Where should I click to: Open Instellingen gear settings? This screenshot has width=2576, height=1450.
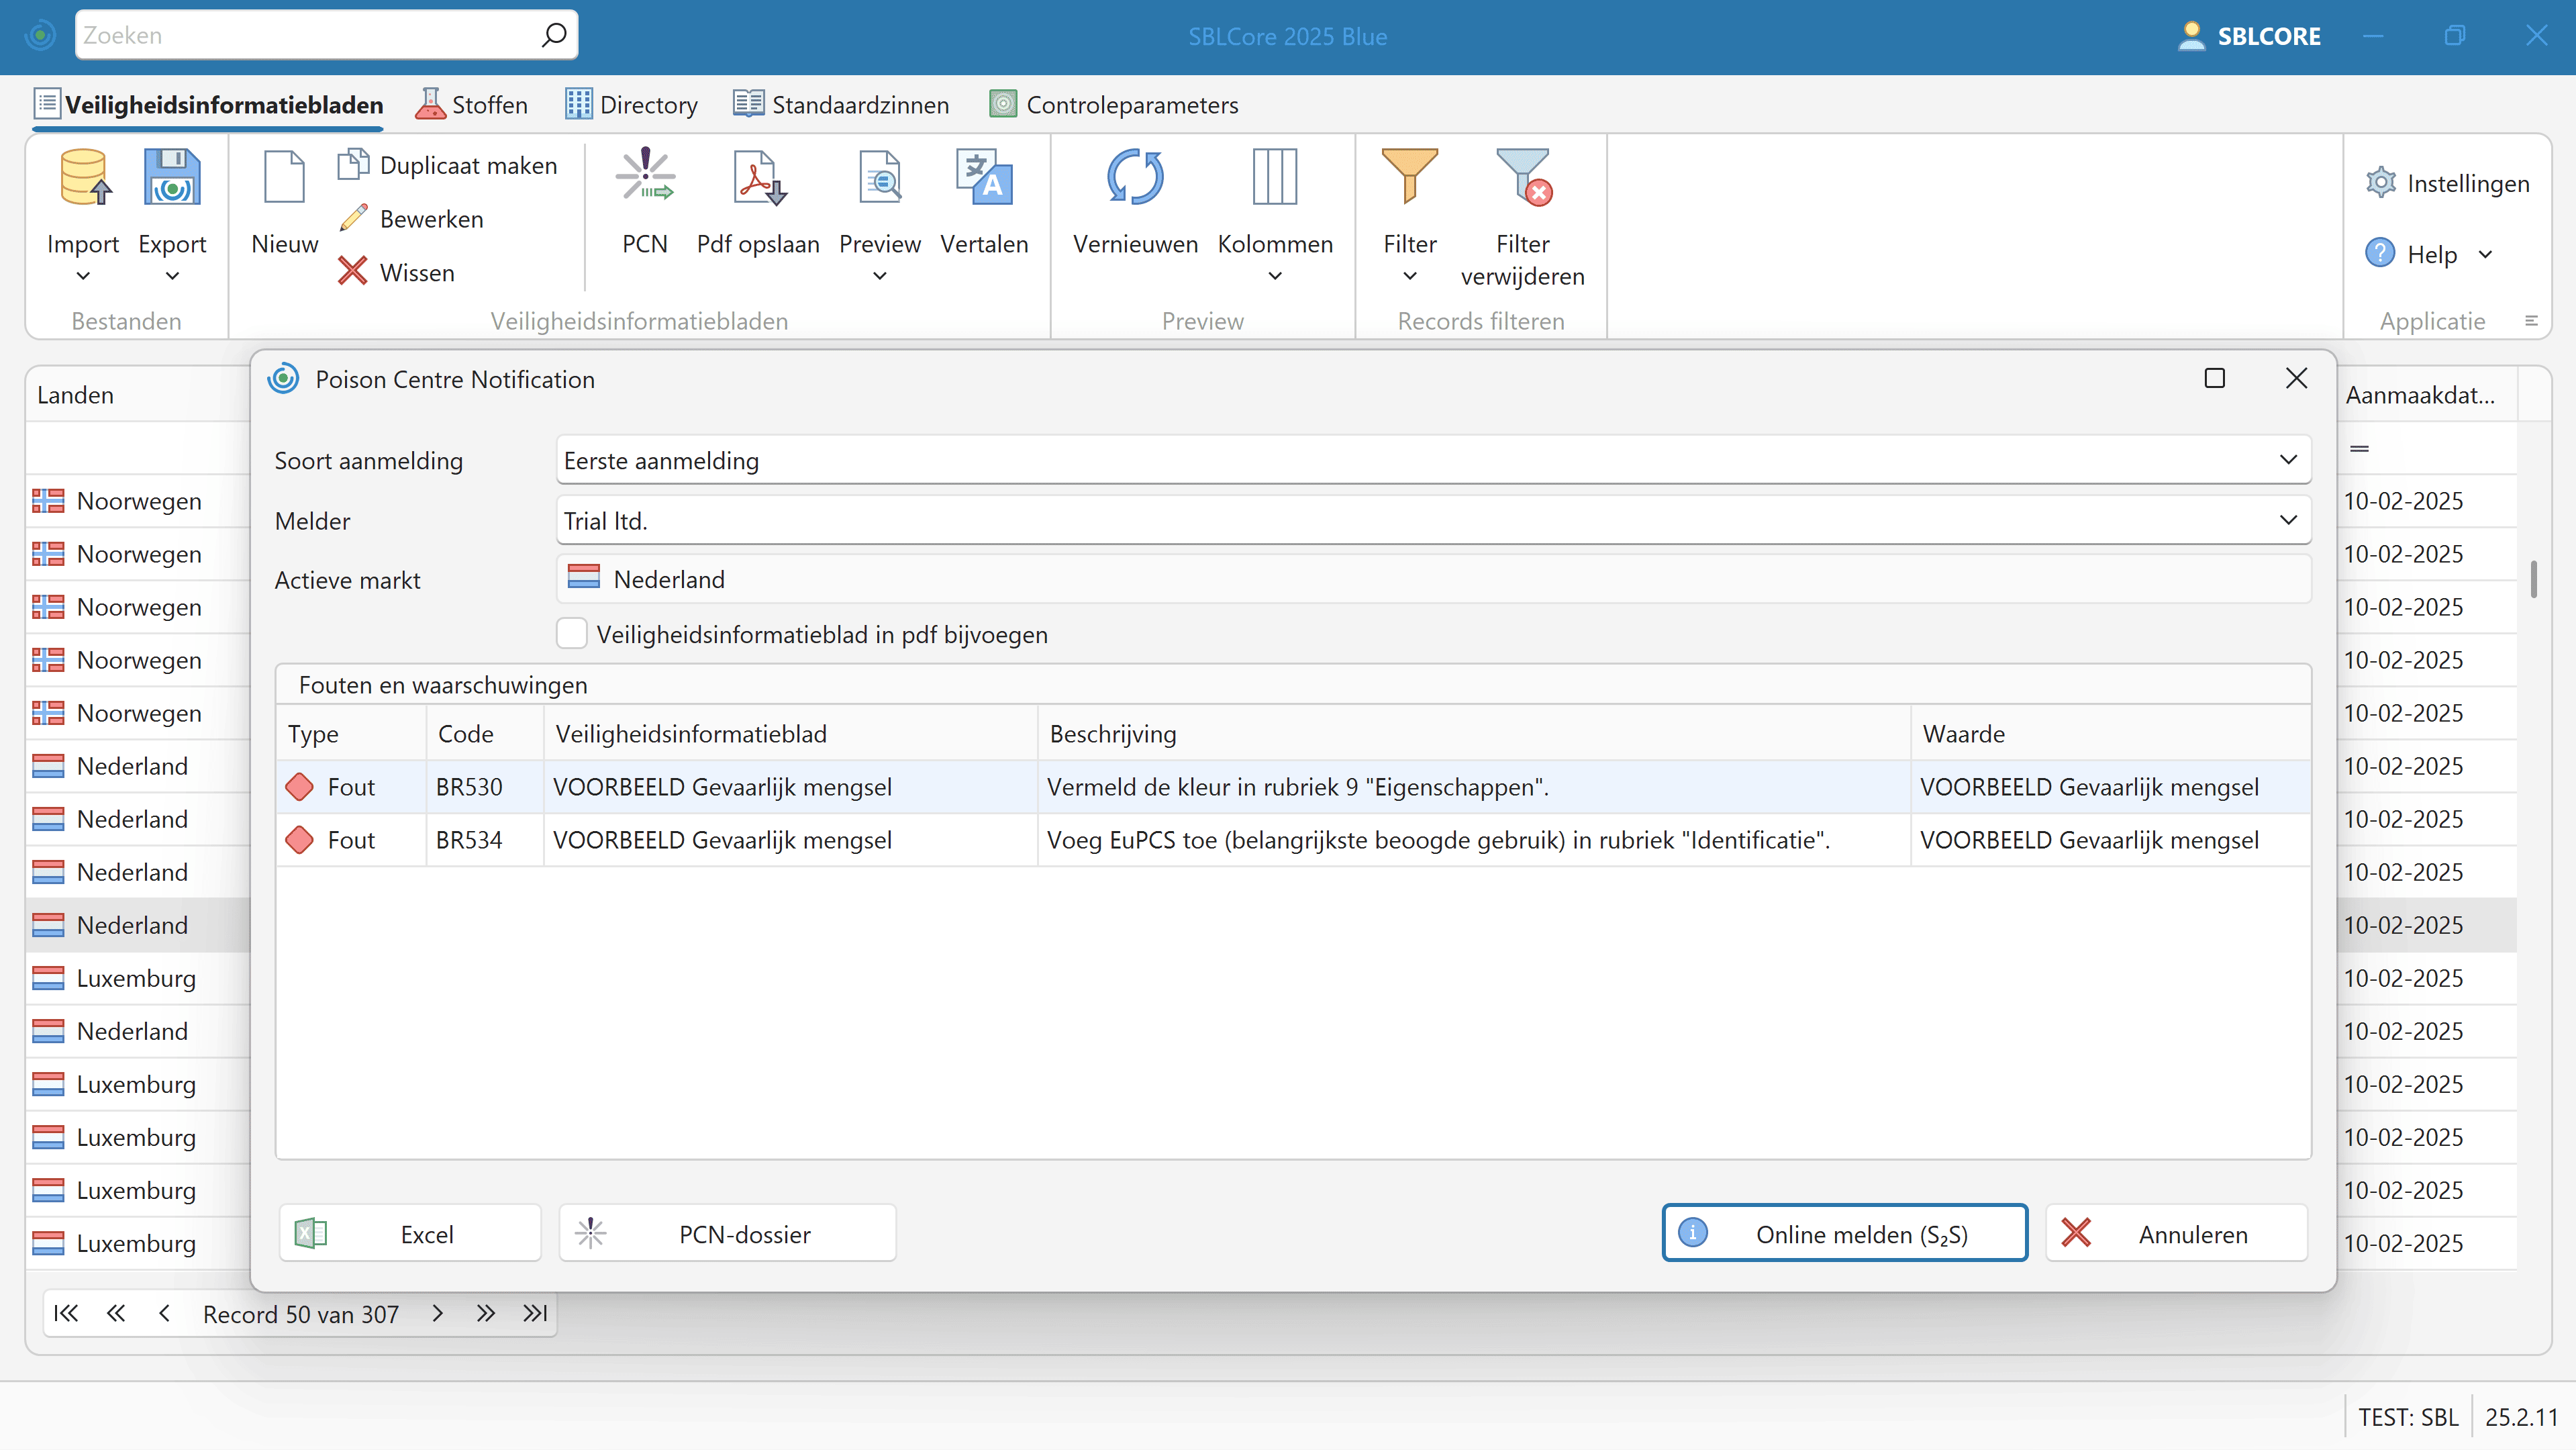pos(2380,183)
